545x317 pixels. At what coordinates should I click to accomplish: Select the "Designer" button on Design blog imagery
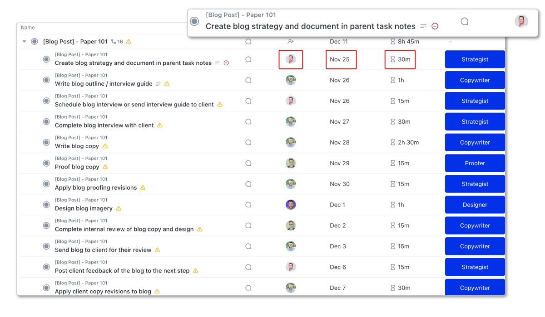click(x=475, y=205)
